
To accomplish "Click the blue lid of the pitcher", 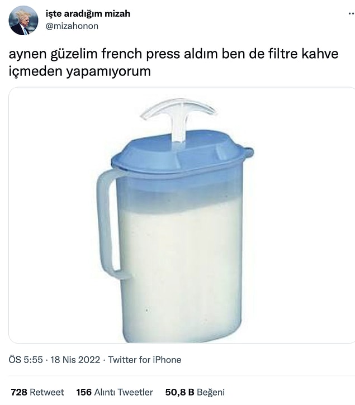I will (181, 155).
